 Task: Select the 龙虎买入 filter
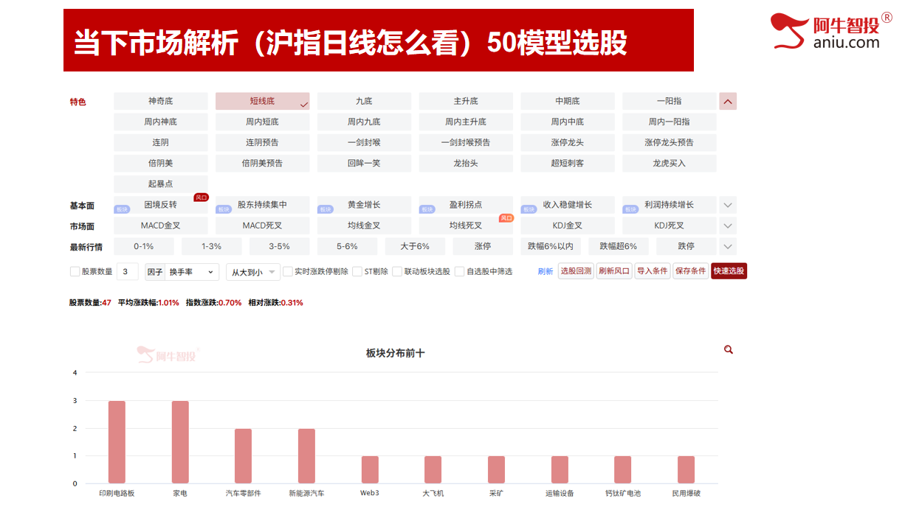click(670, 163)
